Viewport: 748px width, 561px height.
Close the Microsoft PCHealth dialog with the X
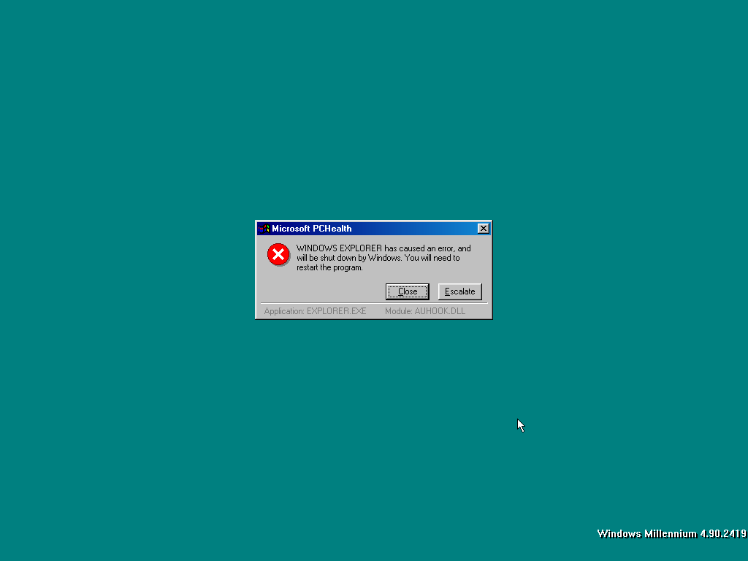pyautogui.click(x=484, y=229)
